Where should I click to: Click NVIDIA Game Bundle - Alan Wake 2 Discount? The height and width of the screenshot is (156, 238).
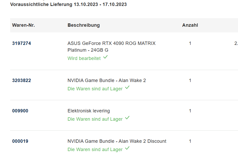(x=117, y=141)
